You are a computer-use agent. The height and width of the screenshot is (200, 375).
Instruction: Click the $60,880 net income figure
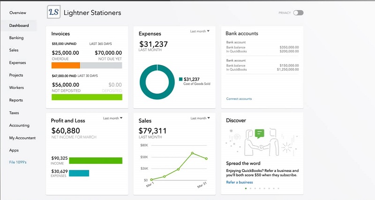66,131
